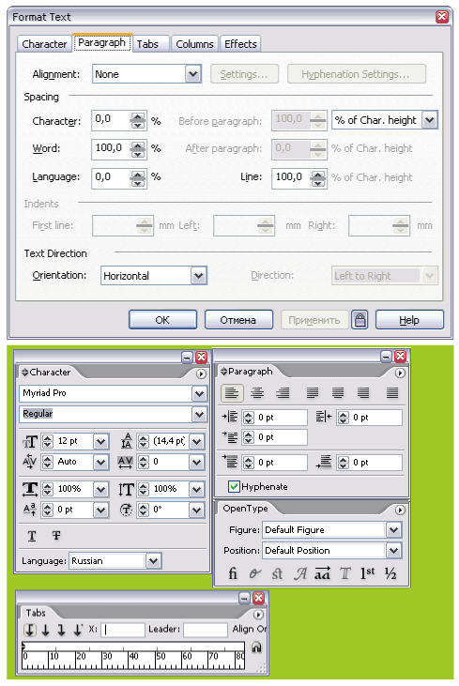Open the Effects tab
The height and width of the screenshot is (686, 459).
240,44
